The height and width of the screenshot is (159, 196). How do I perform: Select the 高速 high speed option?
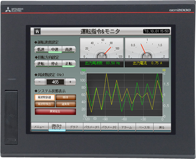coord(69,50)
